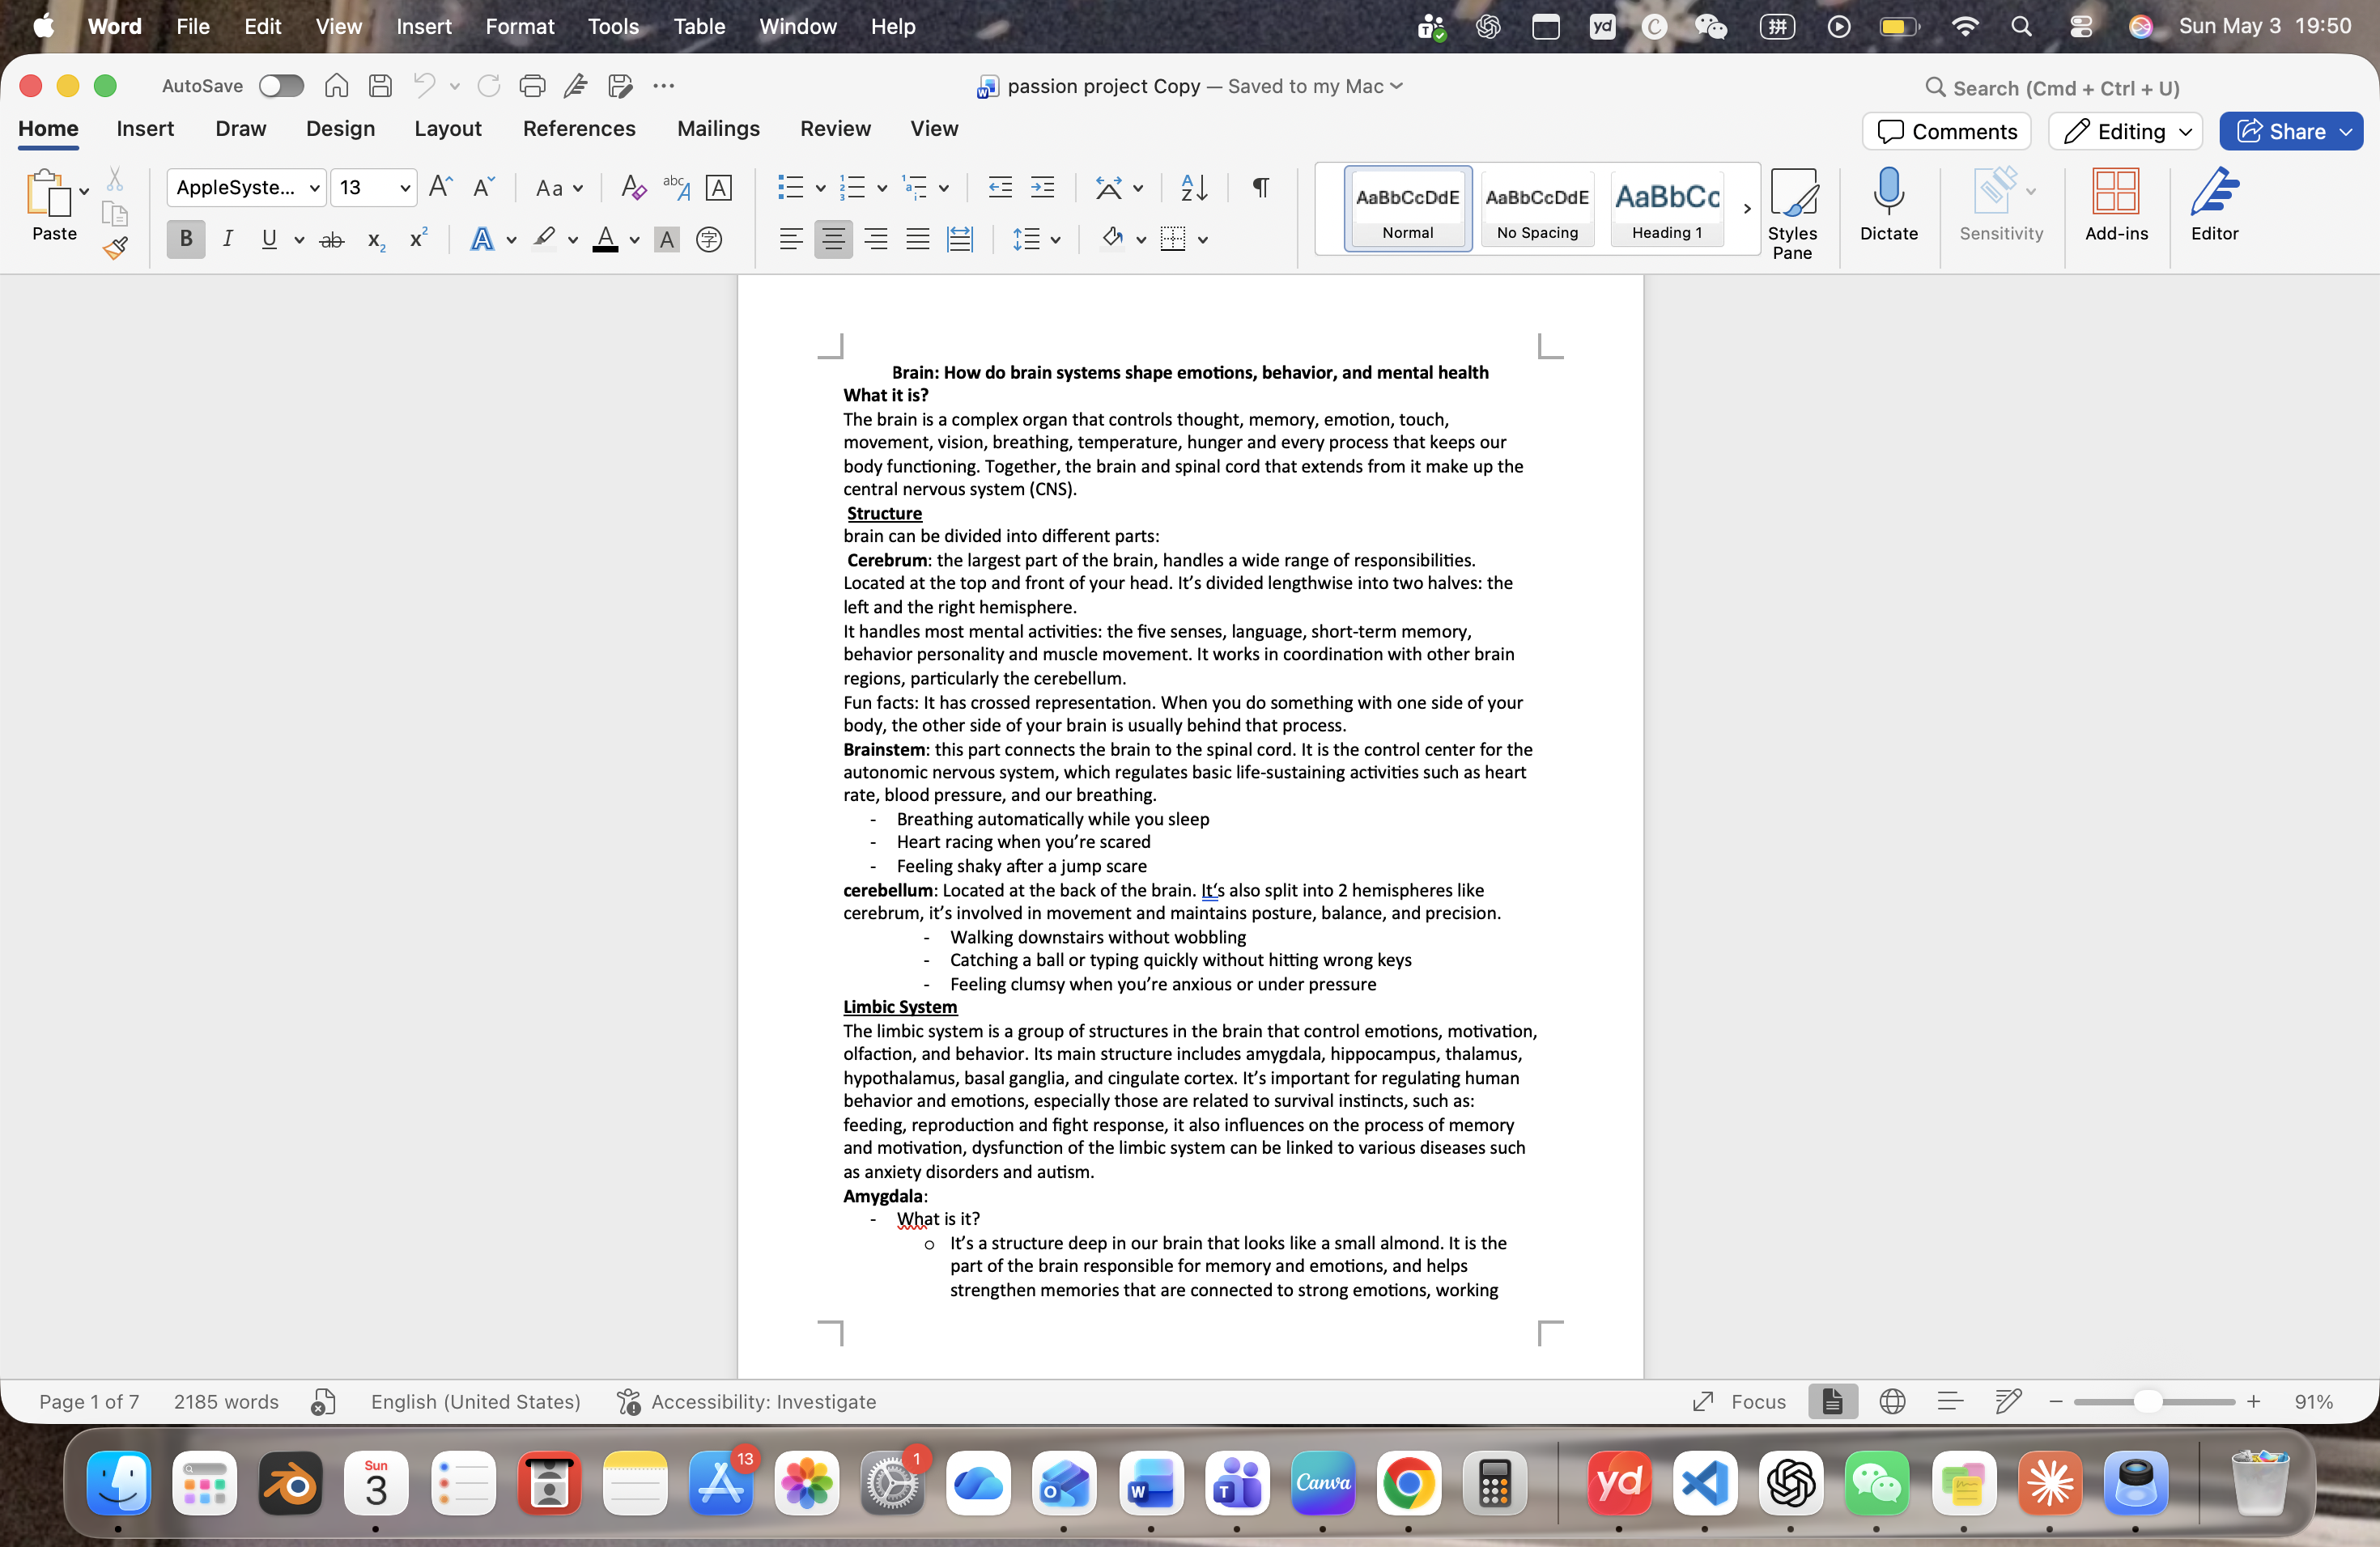Viewport: 2380px width, 1547px height.
Task: Launch the Editor tool
Action: 2214,205
